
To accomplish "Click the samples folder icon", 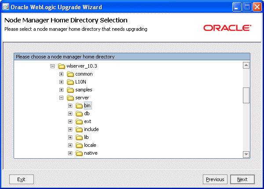I will pos(70,90).
